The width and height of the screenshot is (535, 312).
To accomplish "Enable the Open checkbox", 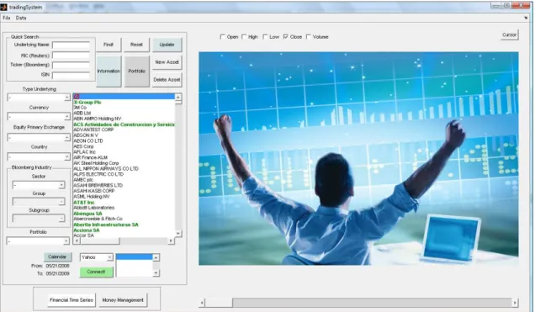I will click(222, 37).
